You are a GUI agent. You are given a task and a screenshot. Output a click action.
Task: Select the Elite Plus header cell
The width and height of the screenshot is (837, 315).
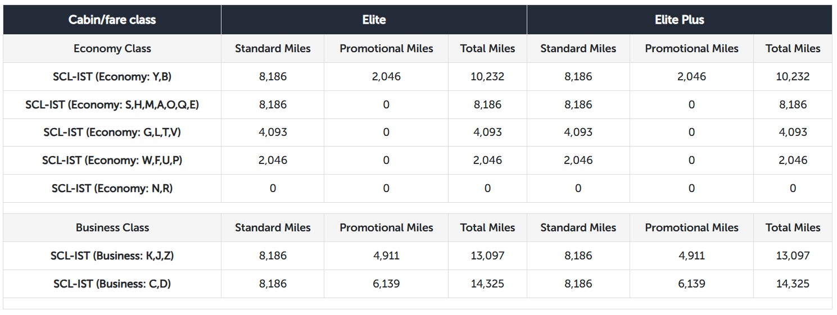click(x=680, y=20)
